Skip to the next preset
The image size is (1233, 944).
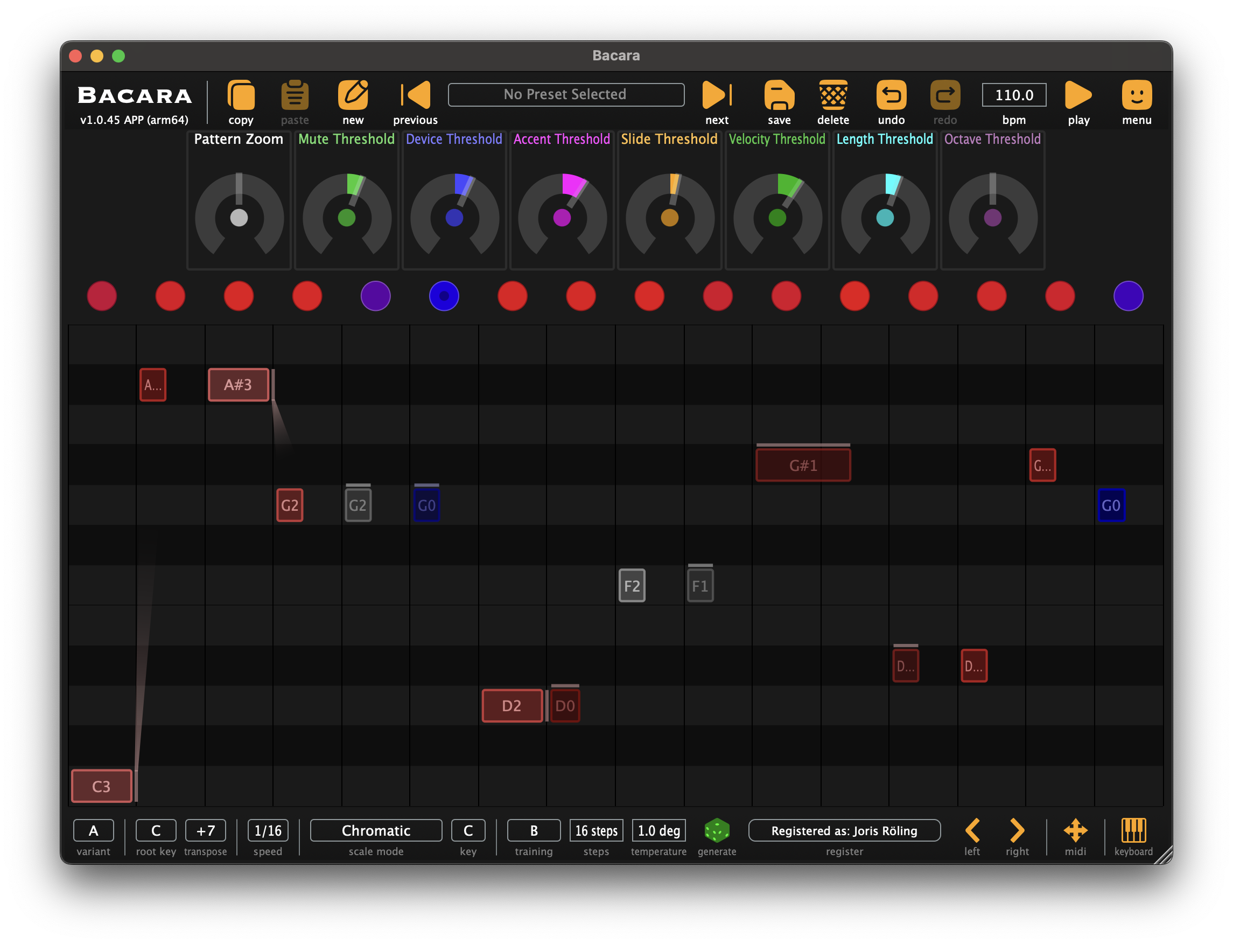click(x=717, y=95)
